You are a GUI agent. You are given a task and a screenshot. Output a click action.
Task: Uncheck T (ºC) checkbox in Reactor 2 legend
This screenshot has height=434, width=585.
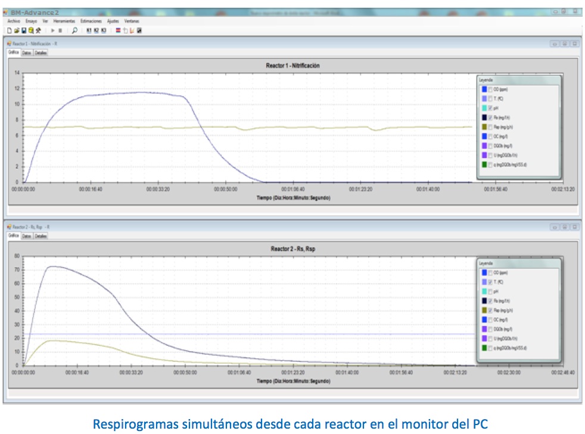coord(491,283)
